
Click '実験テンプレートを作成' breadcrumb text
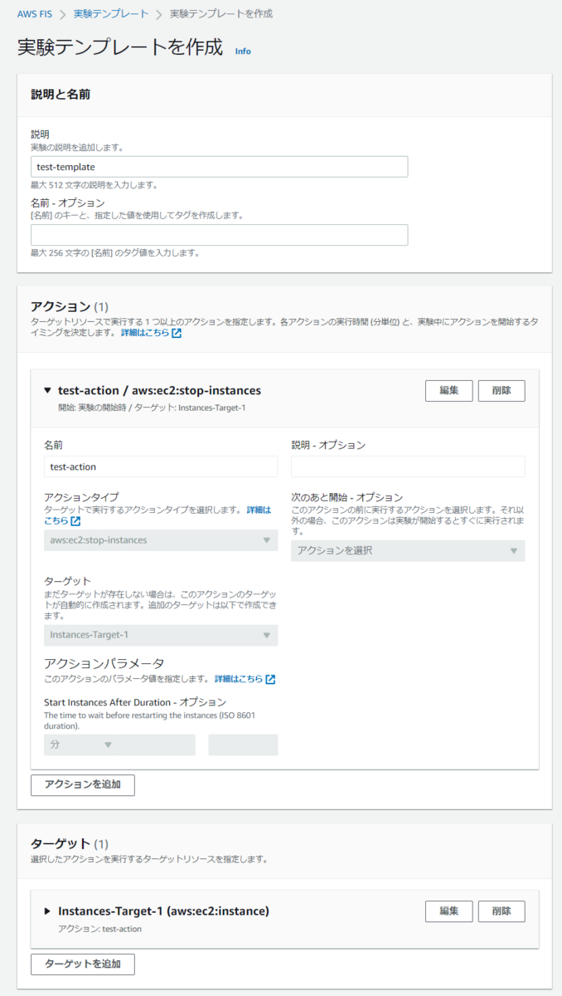click(x=220, y=14)
